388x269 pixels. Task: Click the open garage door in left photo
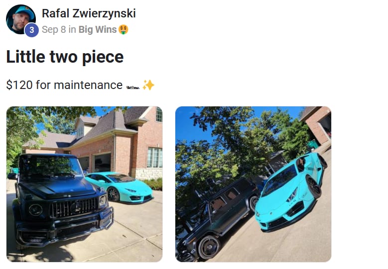coord(103,163)
